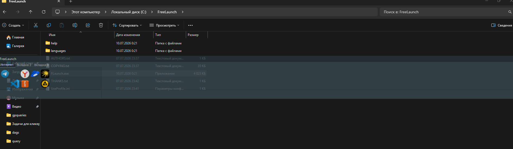Switch to the Вкладка 2 tab
The image size is (513, 149).
24,65
